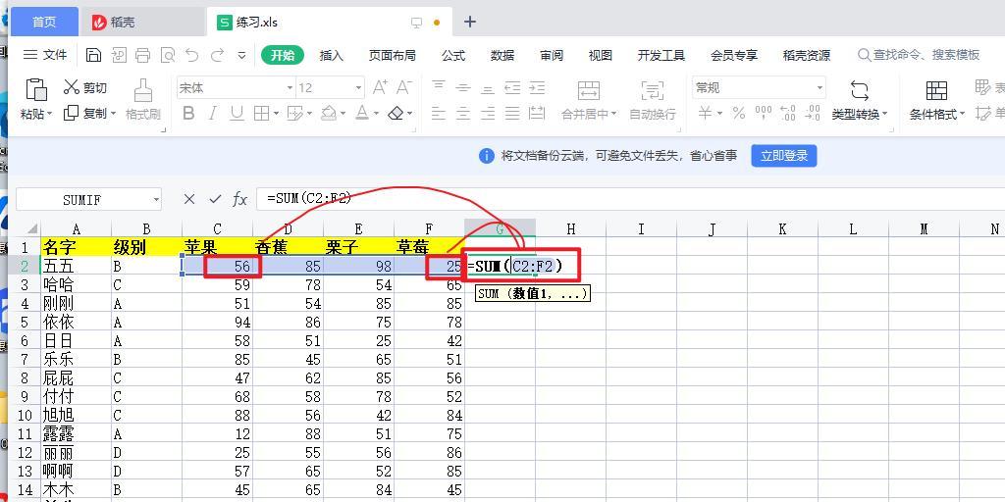Expand the Name Box dropdown showing SUMIF
The height and width of the screenshot is (502, 1005).
pyautogui.click(x=156, y=200)
